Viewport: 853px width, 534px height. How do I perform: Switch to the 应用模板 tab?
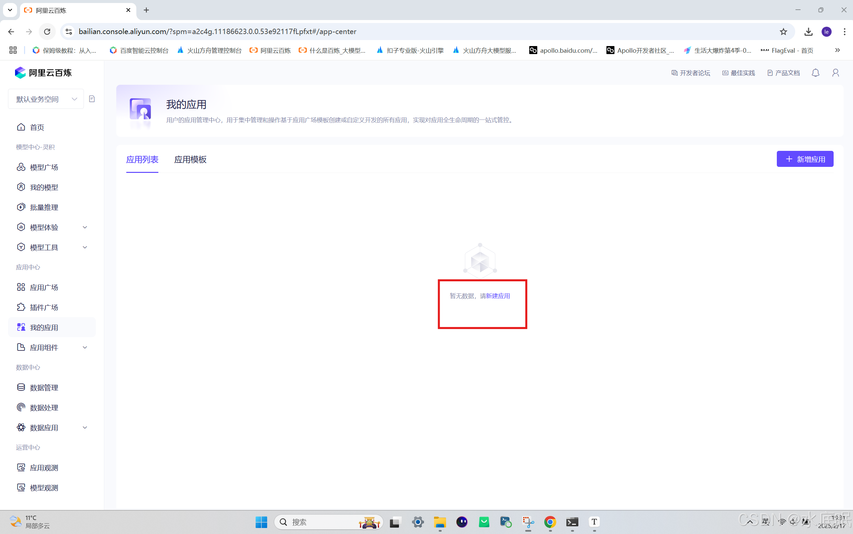190,160
